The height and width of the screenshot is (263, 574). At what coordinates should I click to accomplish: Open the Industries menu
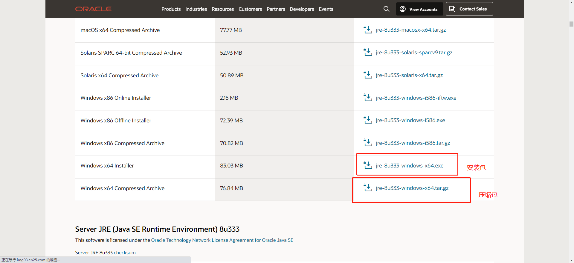point(196,9)
